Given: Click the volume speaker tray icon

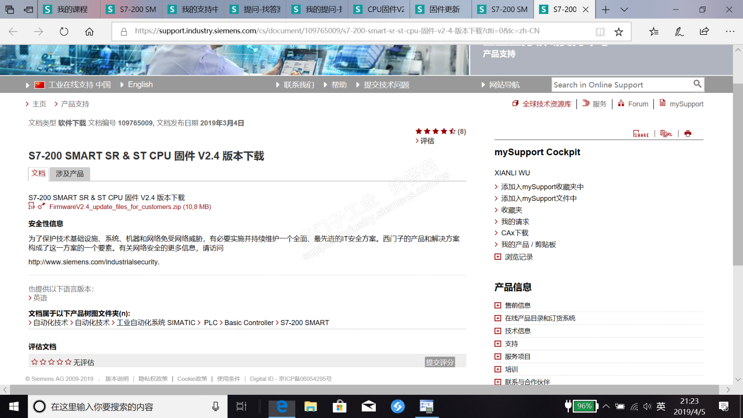Looking at the screenshot, I should (648, 406).
